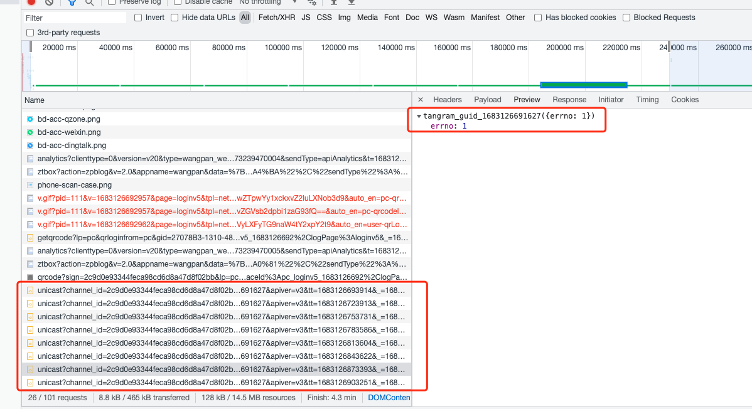Select analytics request ending 73239470004
The image size is (752, 409).
click(x=217, y=159)
